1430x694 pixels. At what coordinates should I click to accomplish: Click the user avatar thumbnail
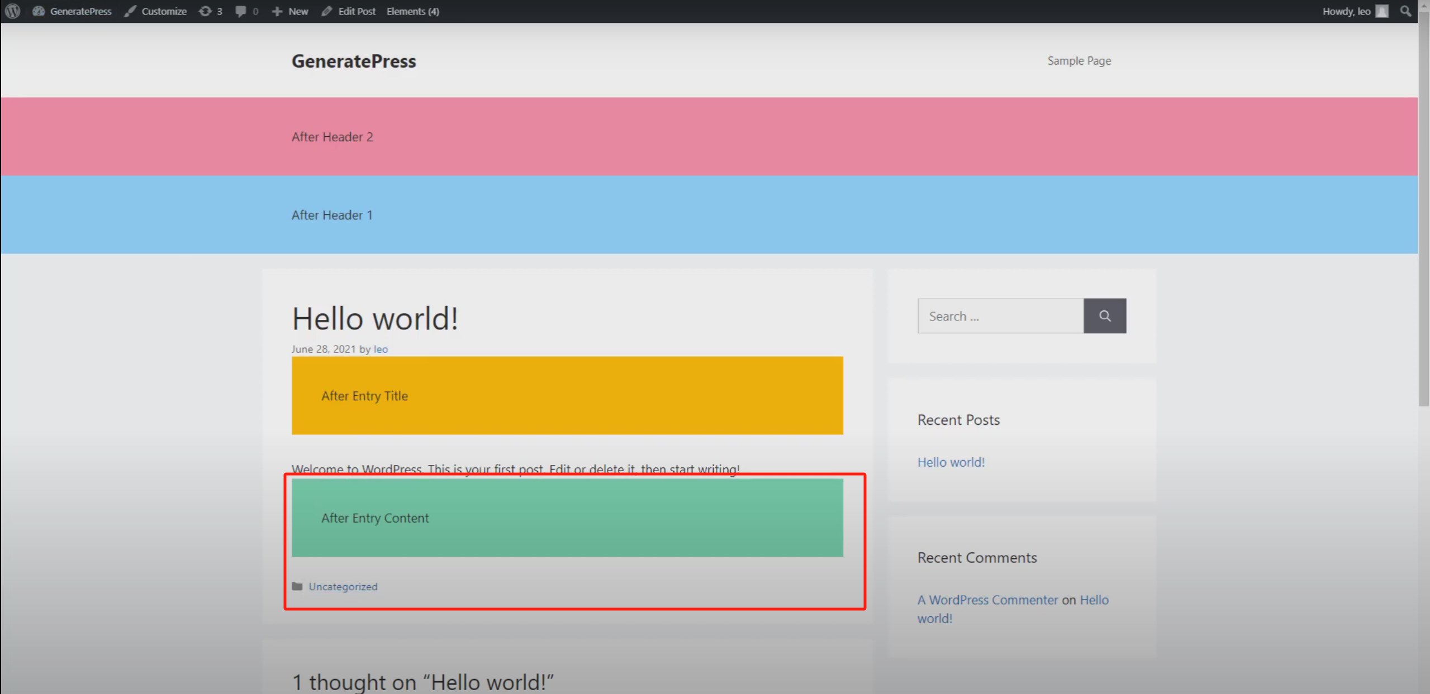coord(1382,11)
